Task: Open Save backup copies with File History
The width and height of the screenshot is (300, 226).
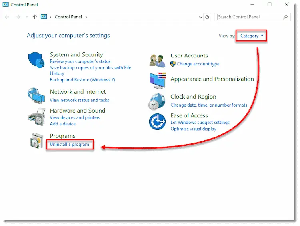Action: [x=90, y=71]
